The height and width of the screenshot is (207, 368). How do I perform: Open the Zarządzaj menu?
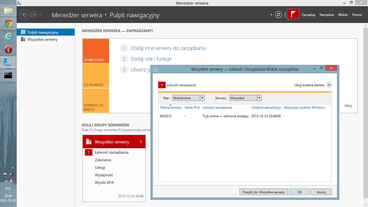click(x=308, y=15)
